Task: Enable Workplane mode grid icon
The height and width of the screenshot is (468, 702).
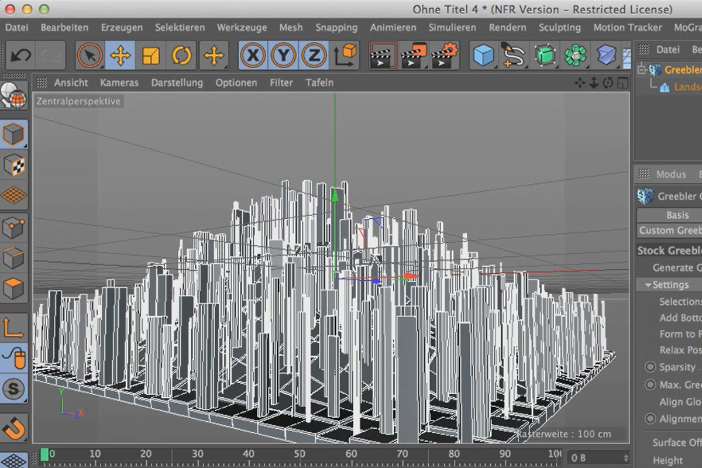Action: point(13,195)
